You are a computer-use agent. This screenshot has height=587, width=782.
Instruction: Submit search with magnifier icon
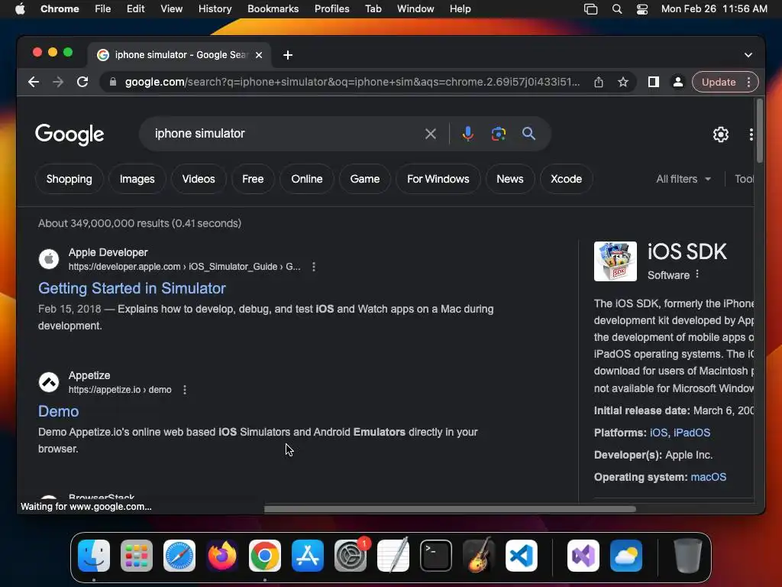[x=528, y=133]
